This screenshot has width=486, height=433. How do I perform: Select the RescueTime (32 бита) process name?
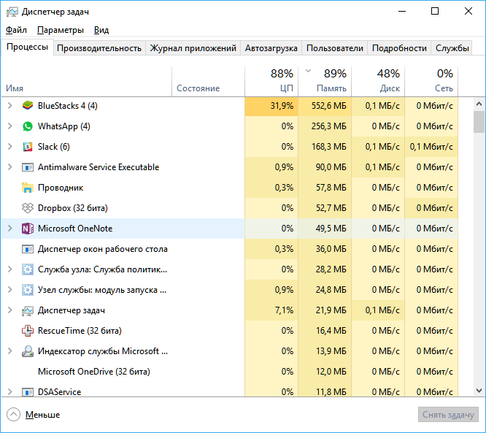(80, 331)
